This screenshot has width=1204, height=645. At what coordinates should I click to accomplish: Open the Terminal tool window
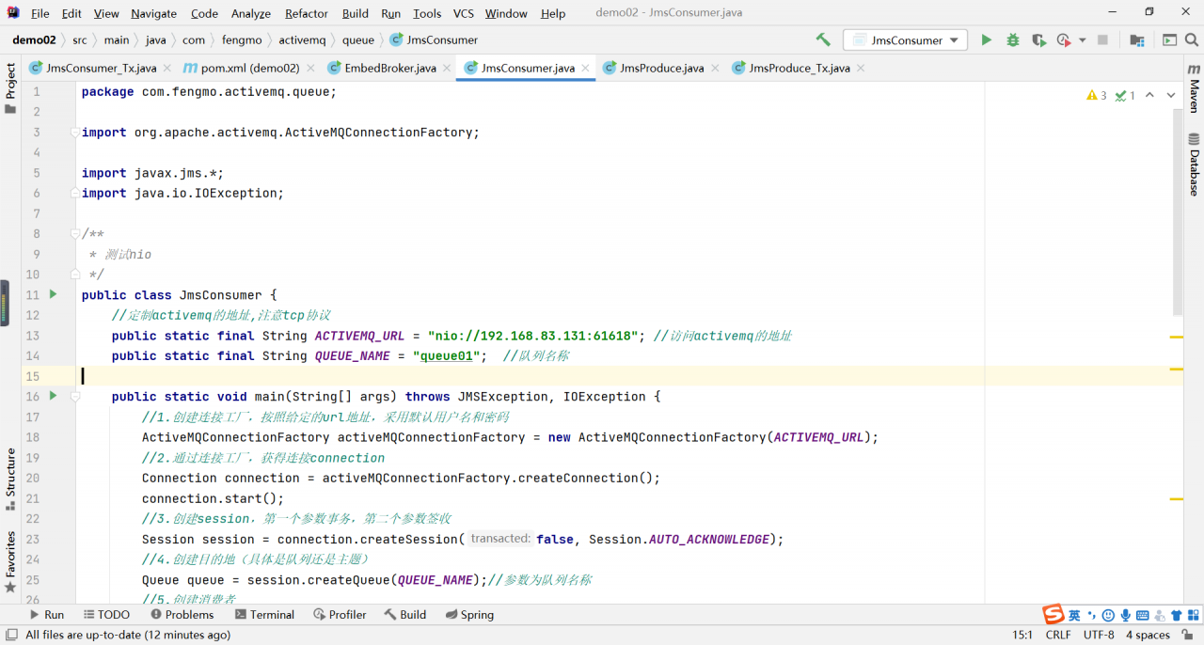coord(264,614)
